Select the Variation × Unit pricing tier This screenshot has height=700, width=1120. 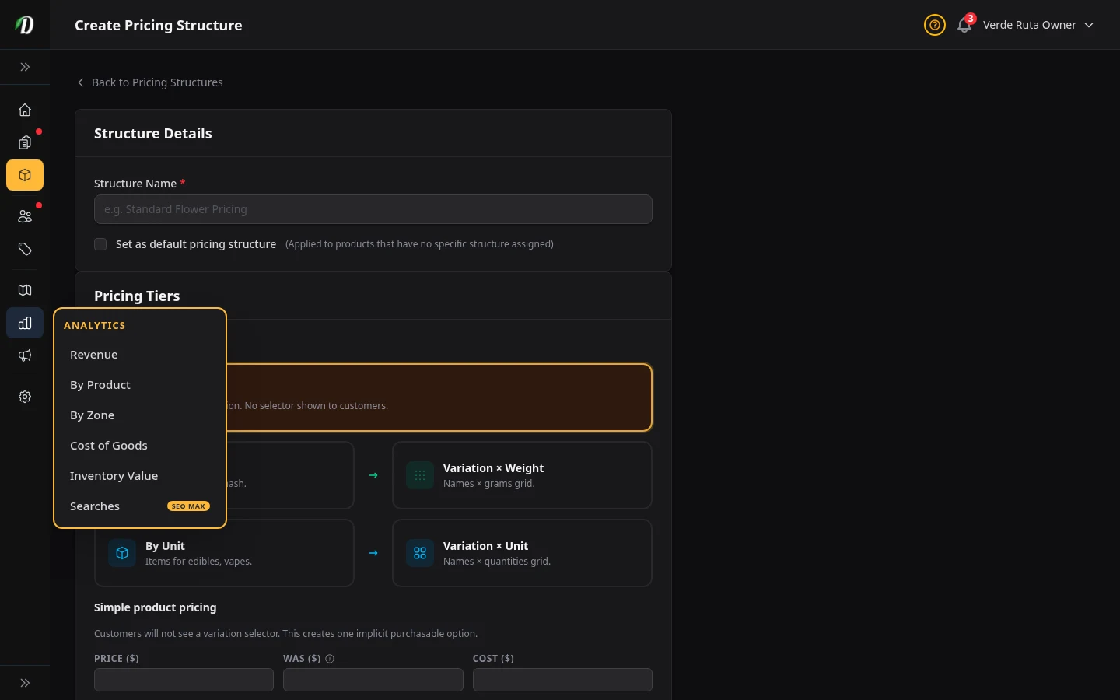coord(522,553)
